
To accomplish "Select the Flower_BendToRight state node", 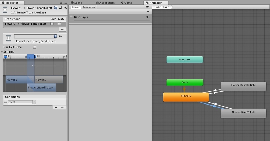I will [x=243, y=86].
